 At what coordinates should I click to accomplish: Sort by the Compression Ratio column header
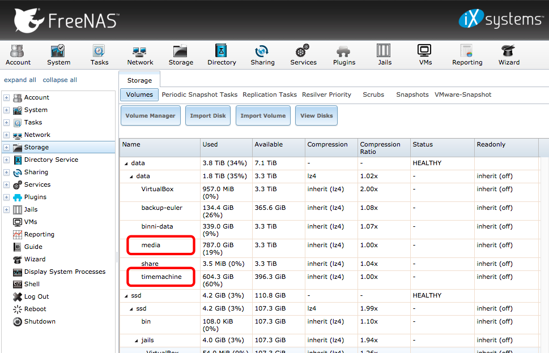[x=384, y=148]
